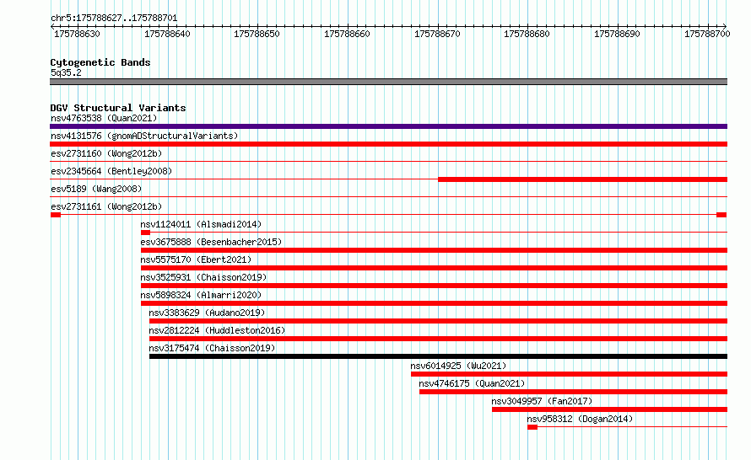Viewport: 751px width, 460px height.
Task: Click the chr5:175788627..175788701 region label
Action: pyautogui.click(x=114, y=19)
